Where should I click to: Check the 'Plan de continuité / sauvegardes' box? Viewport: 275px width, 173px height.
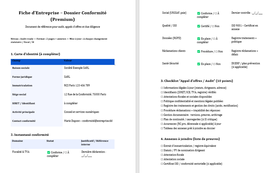click(x=162, y=119)
